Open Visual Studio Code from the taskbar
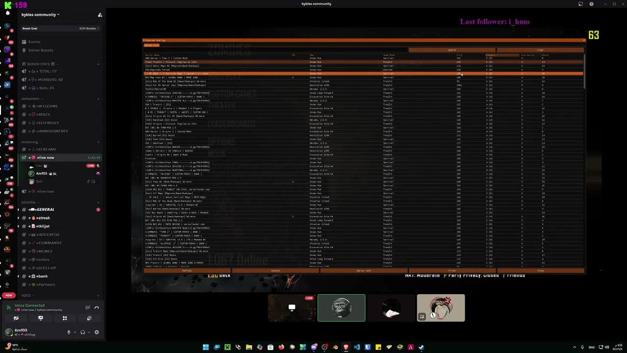The height and width of the screenshot is (353, 627). pyautogui.click(x=357, y=347)
